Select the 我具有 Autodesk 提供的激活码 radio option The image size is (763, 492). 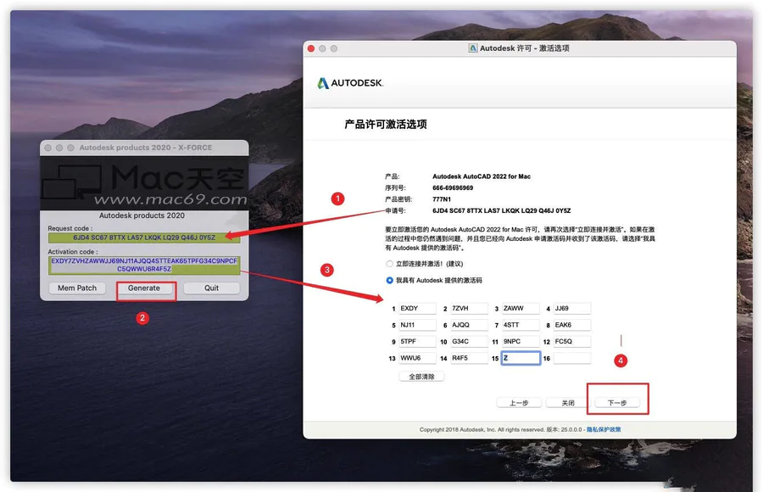389,281
